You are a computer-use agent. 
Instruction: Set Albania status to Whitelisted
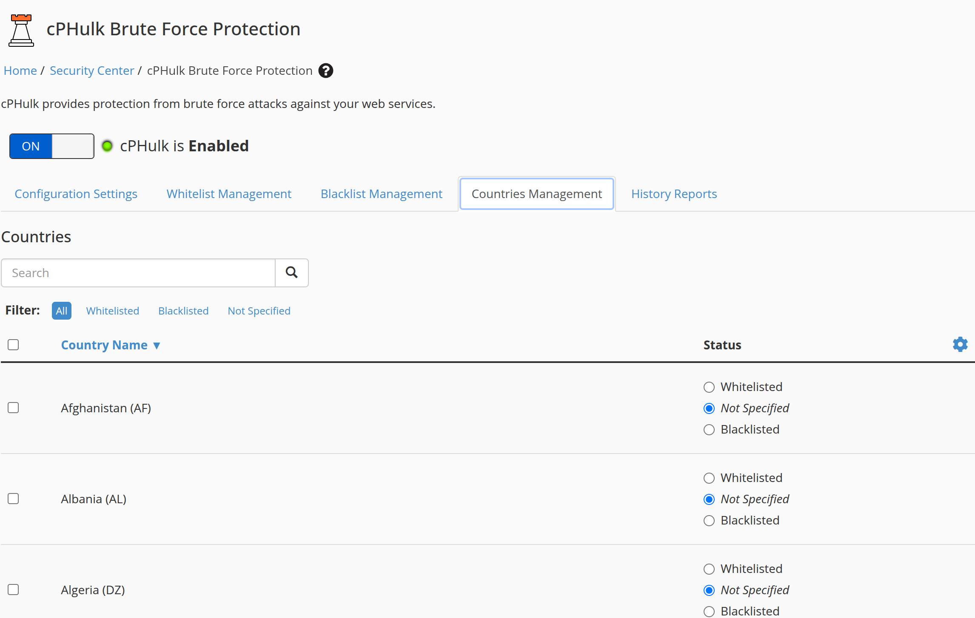coord(709,478)
